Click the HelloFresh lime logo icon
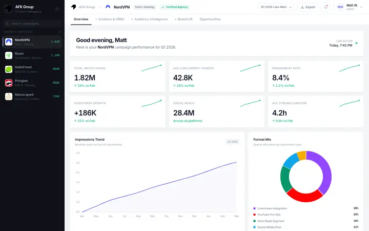This screenshot has width=369, height=231. click(9, 69)
